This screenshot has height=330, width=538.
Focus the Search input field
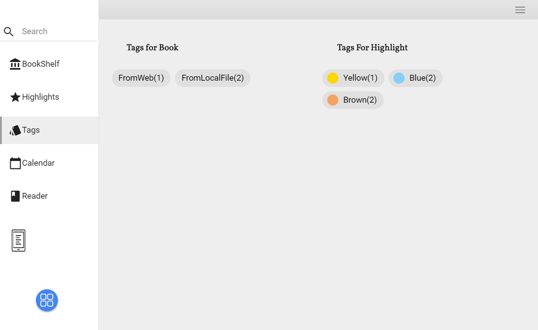point(57,32)
